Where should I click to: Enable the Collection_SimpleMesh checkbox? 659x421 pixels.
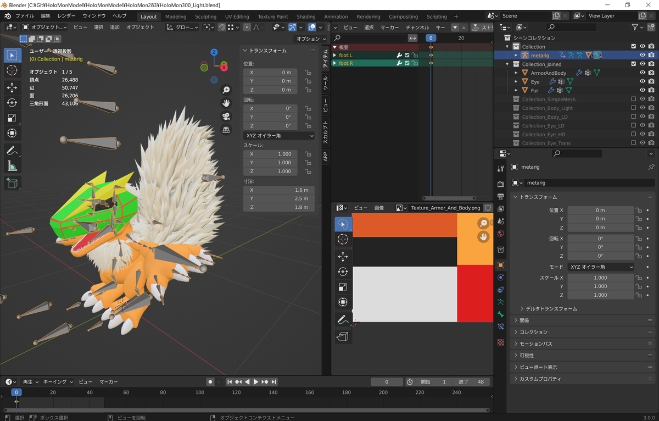(x=633, y=99)
